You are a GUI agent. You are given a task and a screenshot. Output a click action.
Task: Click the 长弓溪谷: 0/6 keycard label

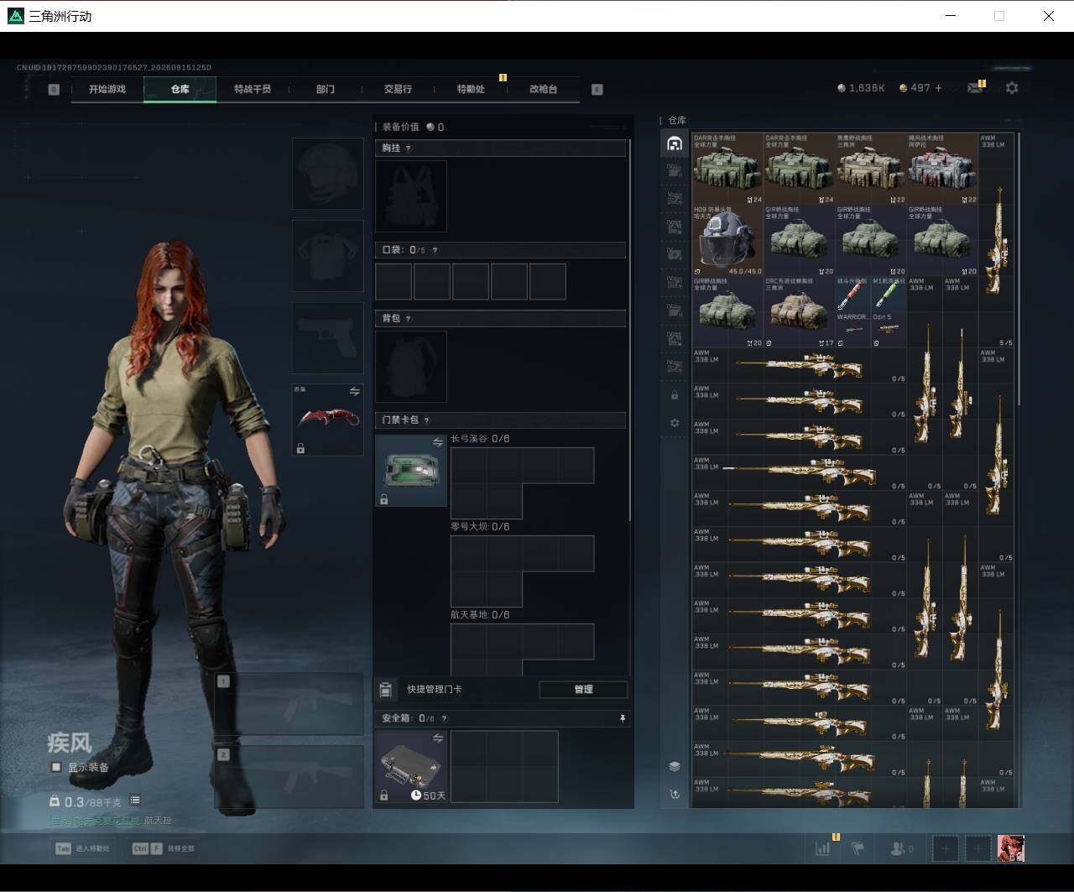(480, 439)
